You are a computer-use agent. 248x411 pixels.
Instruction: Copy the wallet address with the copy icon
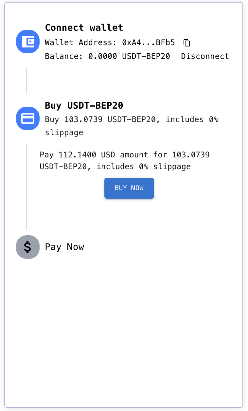tap(187, 43)
